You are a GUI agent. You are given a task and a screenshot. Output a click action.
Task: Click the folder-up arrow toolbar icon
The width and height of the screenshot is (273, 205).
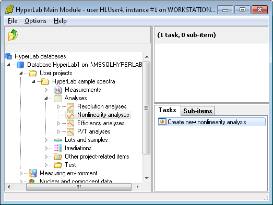[13, 35]
